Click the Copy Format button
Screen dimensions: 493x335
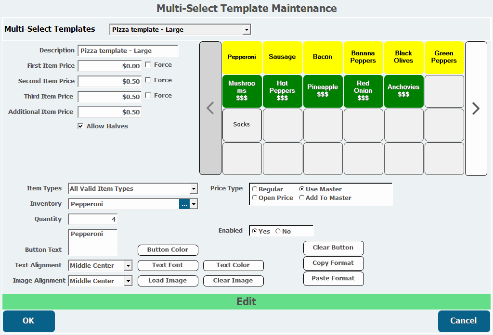tap(333, 263)
